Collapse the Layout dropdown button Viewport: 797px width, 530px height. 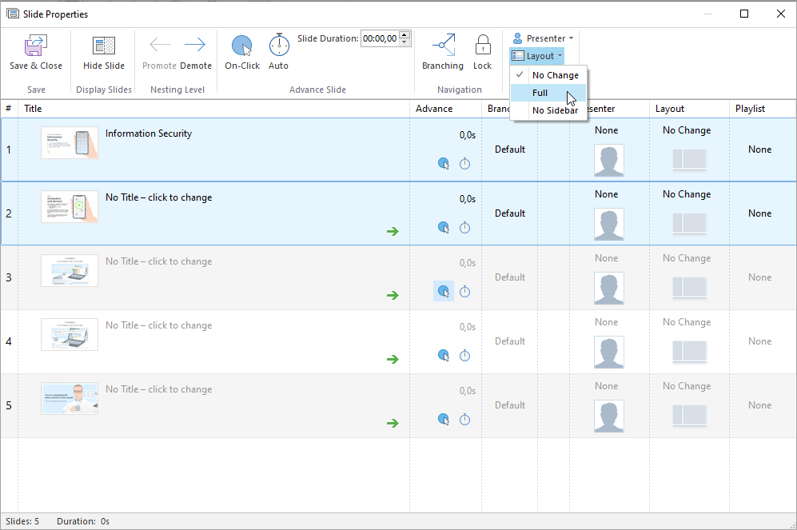pos(537,56)
